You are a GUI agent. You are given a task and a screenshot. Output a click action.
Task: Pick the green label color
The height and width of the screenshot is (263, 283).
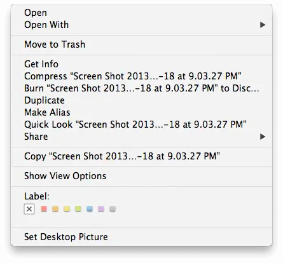pyautogui.click(x=78, y=209)
